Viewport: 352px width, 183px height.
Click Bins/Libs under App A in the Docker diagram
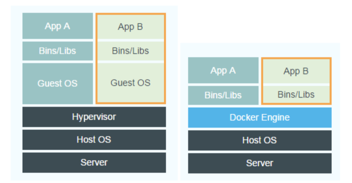pyautogui.click(x=223, y=95)
